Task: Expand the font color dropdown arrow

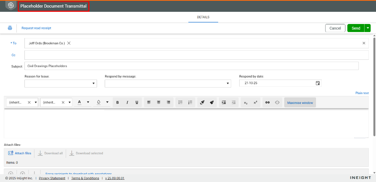Action: pos(88,102)
